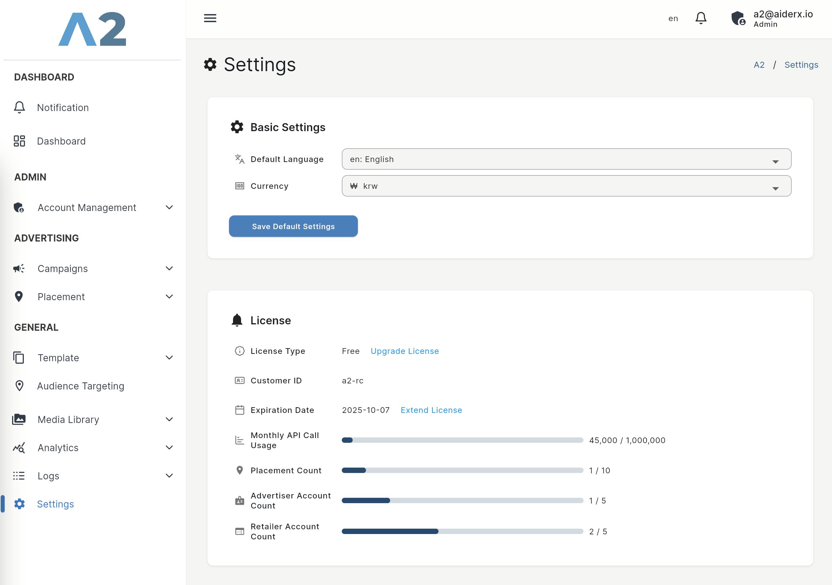Click the License Type info icon
The width and height of the screenshot is (832, 585).
pyautogui.click(x=239, y=351)
